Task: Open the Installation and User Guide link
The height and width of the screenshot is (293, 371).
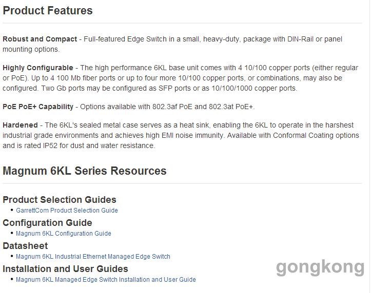Action: [106, 280]
